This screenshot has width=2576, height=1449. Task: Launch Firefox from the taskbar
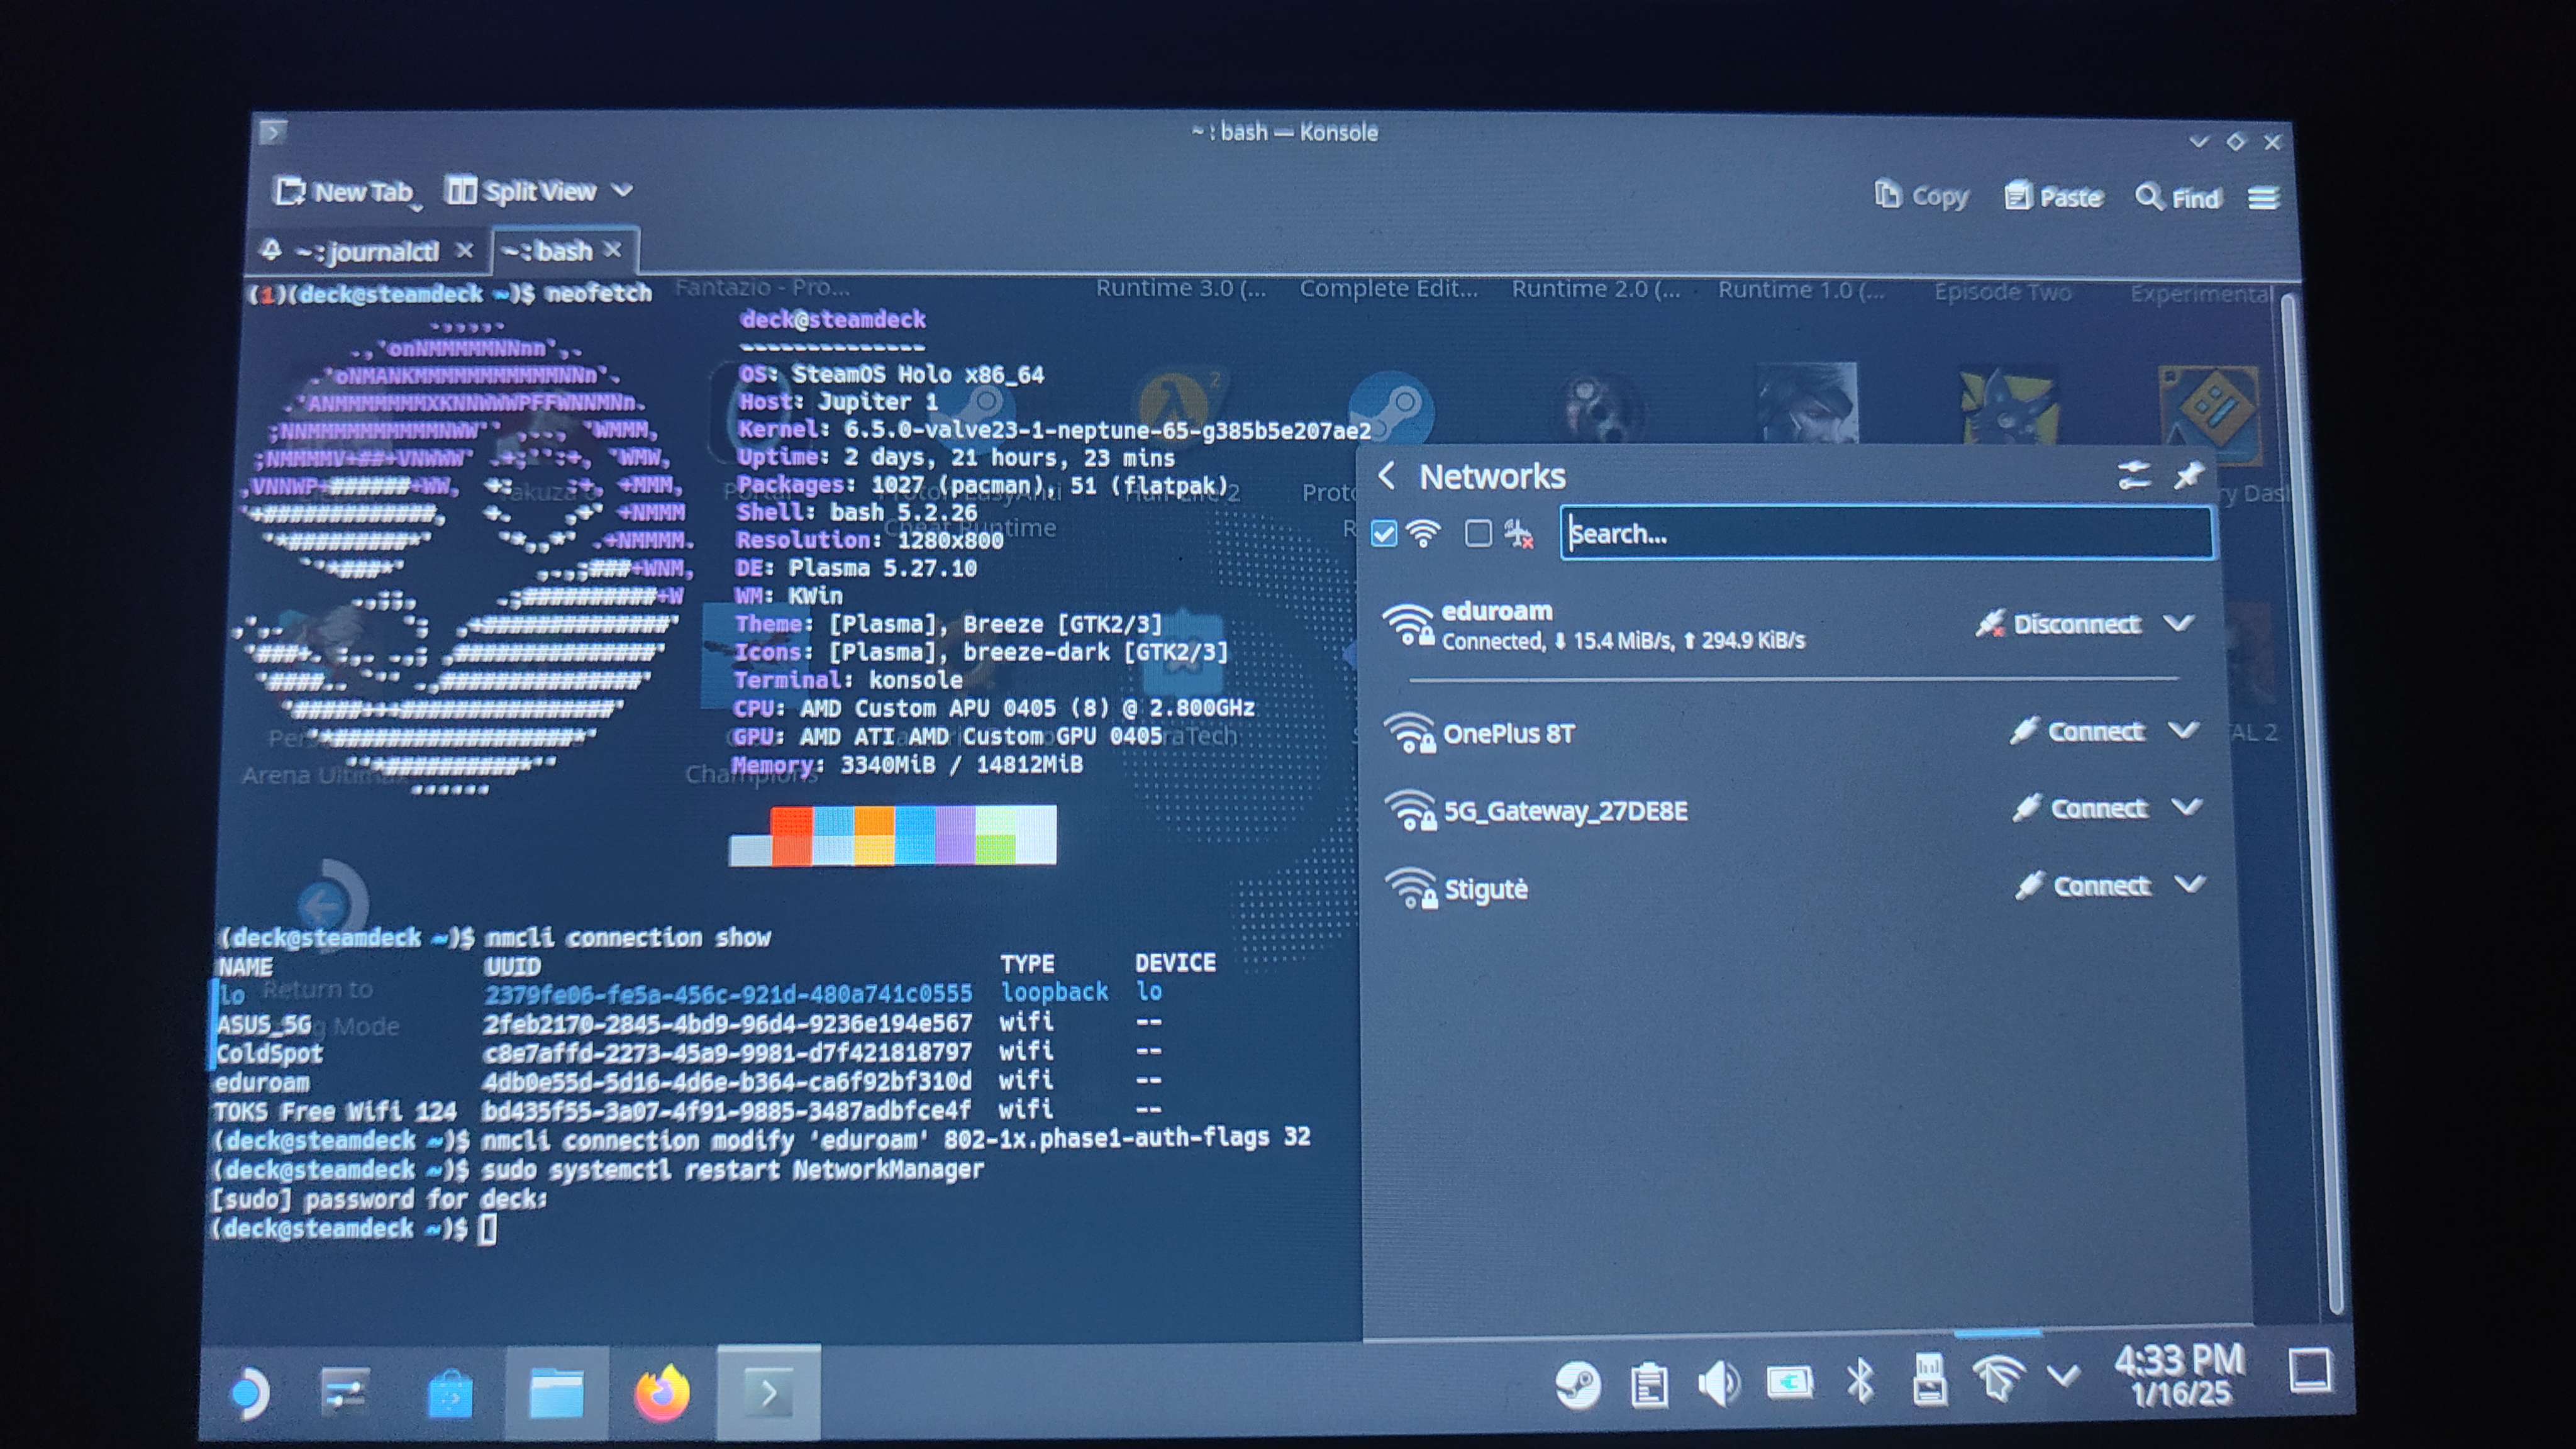662,1392
